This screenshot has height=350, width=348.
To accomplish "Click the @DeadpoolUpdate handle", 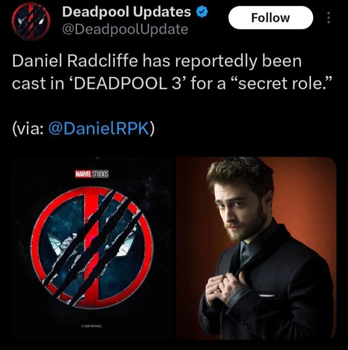I will click(x=125, y=29).
